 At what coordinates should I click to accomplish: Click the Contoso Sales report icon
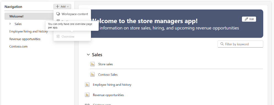(92, 74)
